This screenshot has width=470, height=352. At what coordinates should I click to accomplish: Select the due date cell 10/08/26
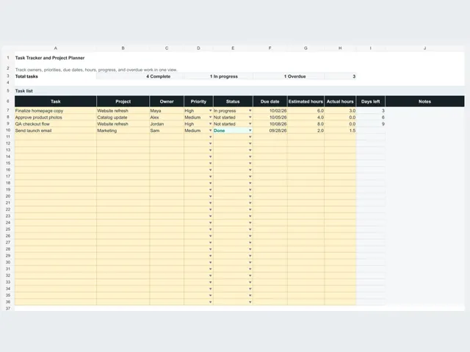click(x=270, y=124)
